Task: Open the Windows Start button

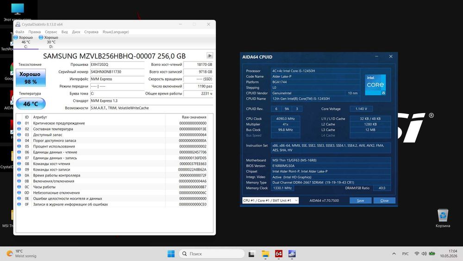Action: tap(171, 254)
